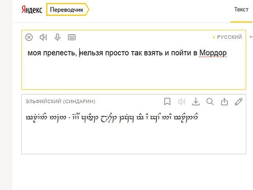Start voice input with the microphone icon

click(57, 37)
